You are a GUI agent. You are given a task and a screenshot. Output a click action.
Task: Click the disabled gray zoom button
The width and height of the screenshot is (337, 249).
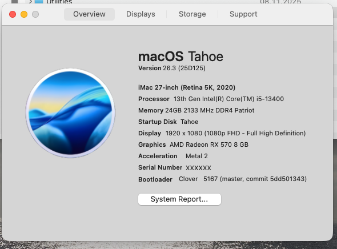[x=35, y=14]
